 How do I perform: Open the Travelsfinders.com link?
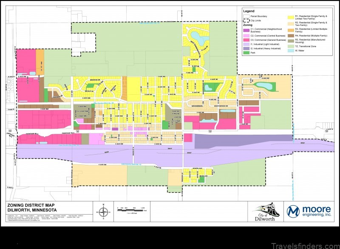(x=304, y=245)
